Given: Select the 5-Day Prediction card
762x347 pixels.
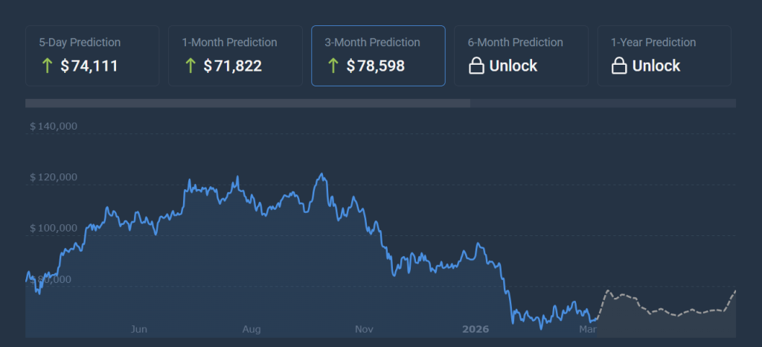Looking at the screenshot, I should (92, 55).
